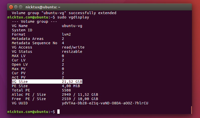Click the Total PE value 5508

click(66, 90)
